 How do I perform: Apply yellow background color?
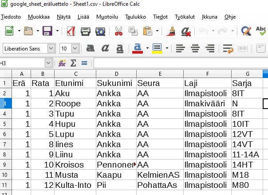click(157, 48)
